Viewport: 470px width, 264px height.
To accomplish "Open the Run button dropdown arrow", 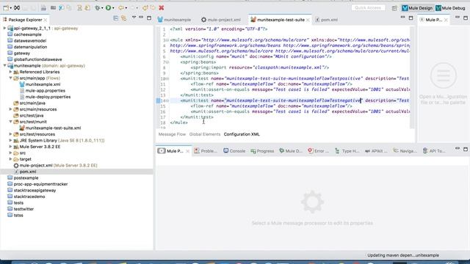I will [x=113, y=8].
